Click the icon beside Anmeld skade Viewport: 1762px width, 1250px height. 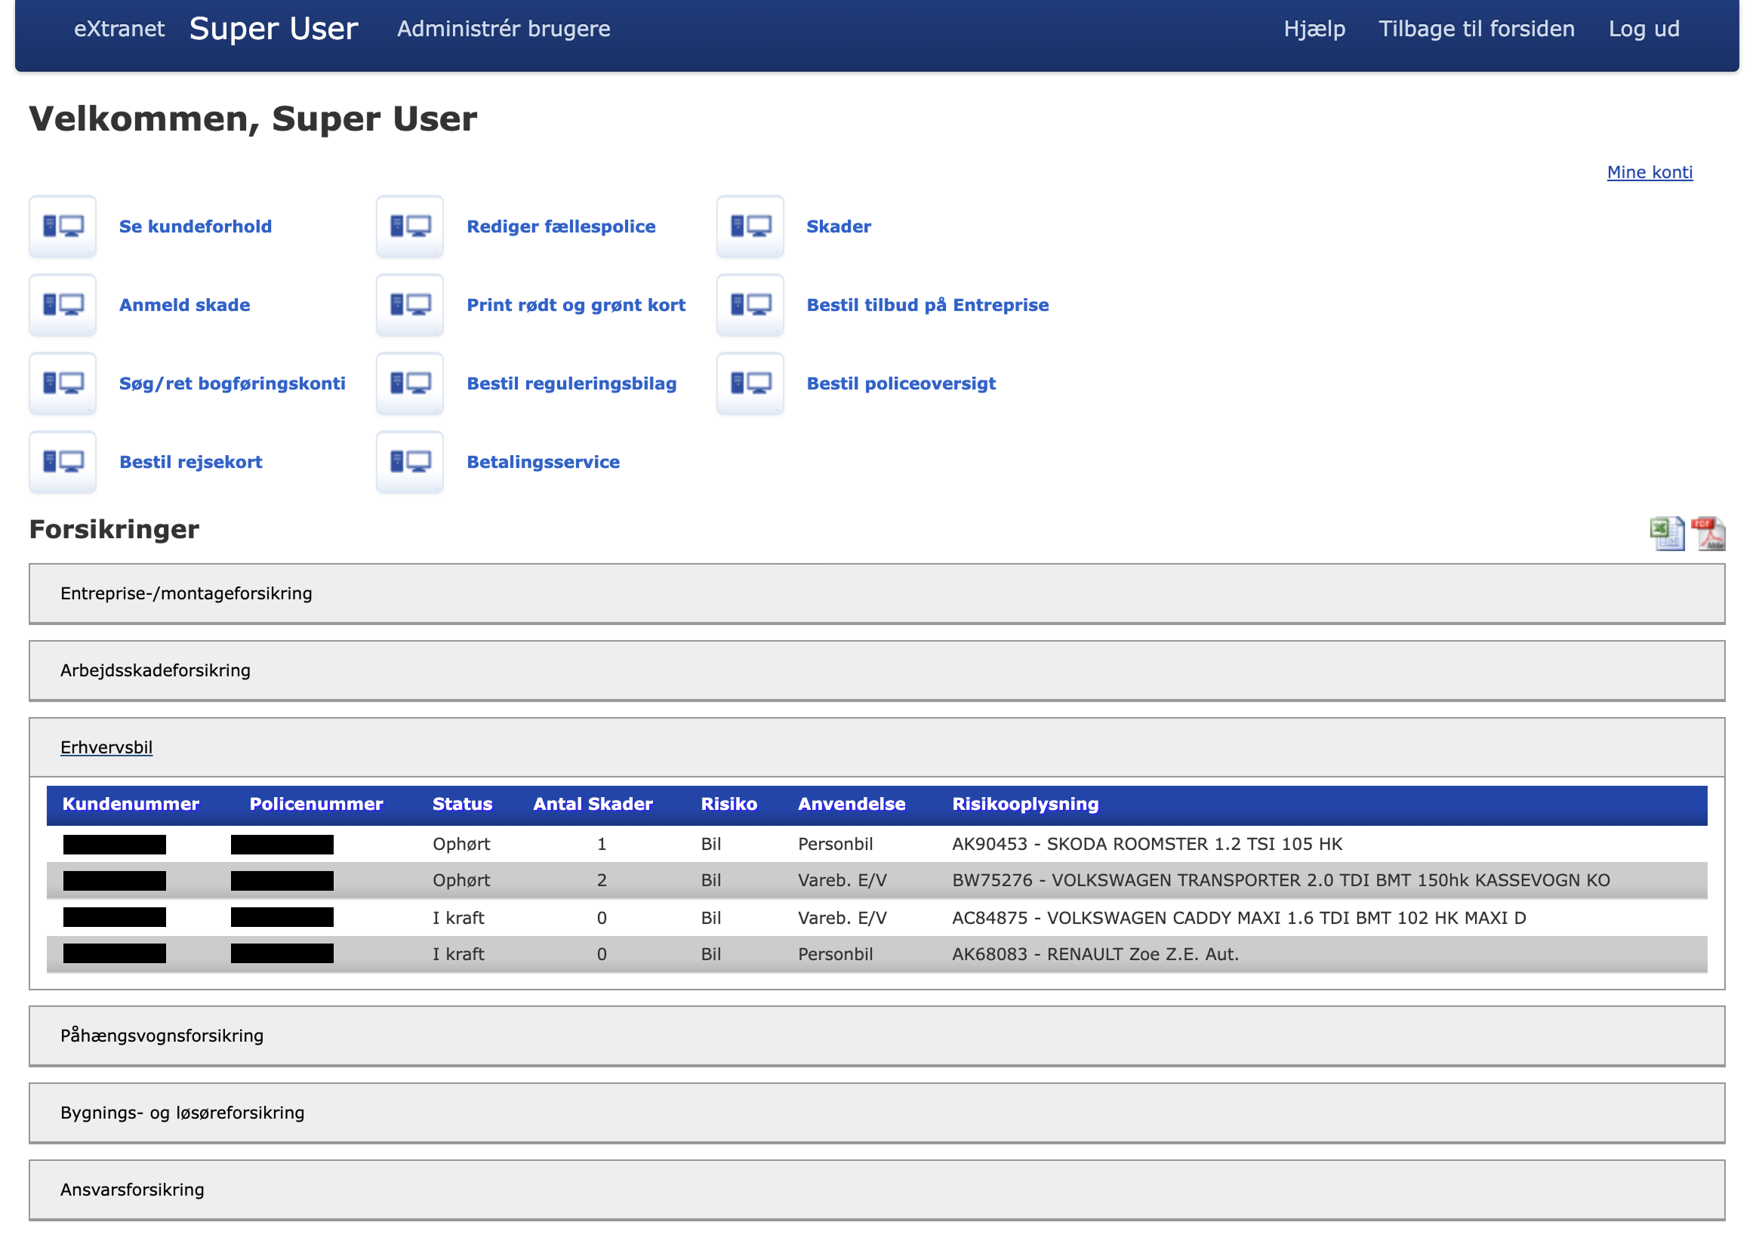63,305
